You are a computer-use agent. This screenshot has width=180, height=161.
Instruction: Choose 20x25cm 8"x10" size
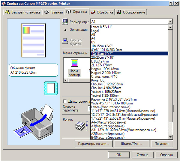point(130,57)
